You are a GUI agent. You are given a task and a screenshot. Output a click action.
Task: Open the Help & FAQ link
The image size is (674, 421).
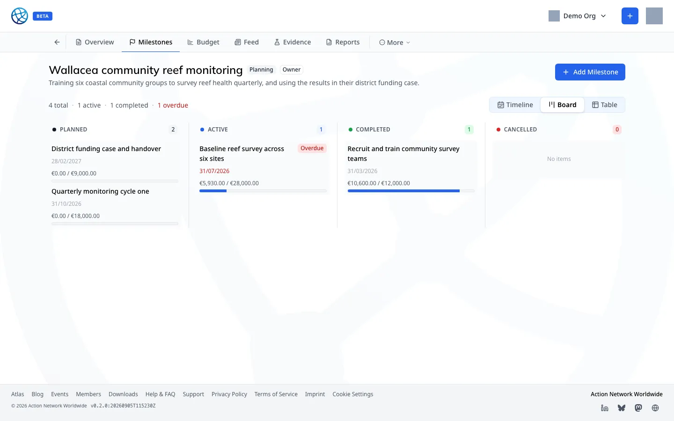pyautogui.click(x=160, y=394)
